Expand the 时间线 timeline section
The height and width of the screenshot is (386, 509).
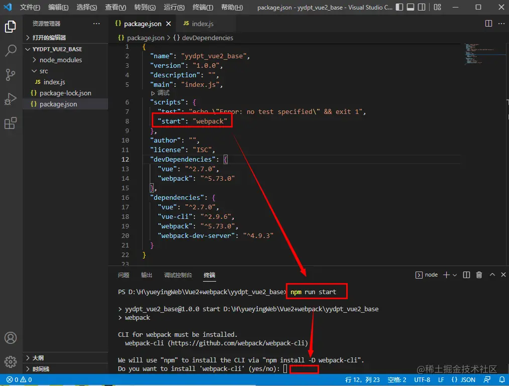pos(65,369)
